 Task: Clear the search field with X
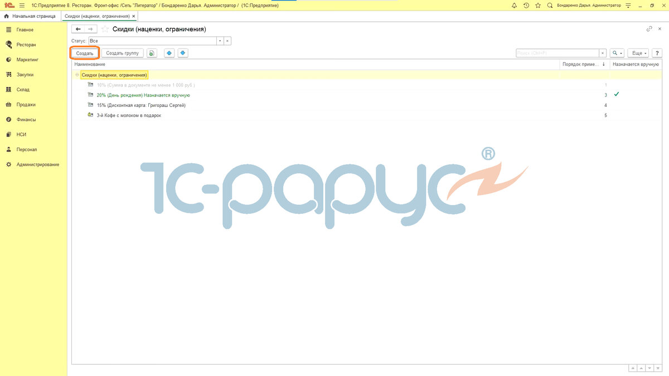coord(602,53)
